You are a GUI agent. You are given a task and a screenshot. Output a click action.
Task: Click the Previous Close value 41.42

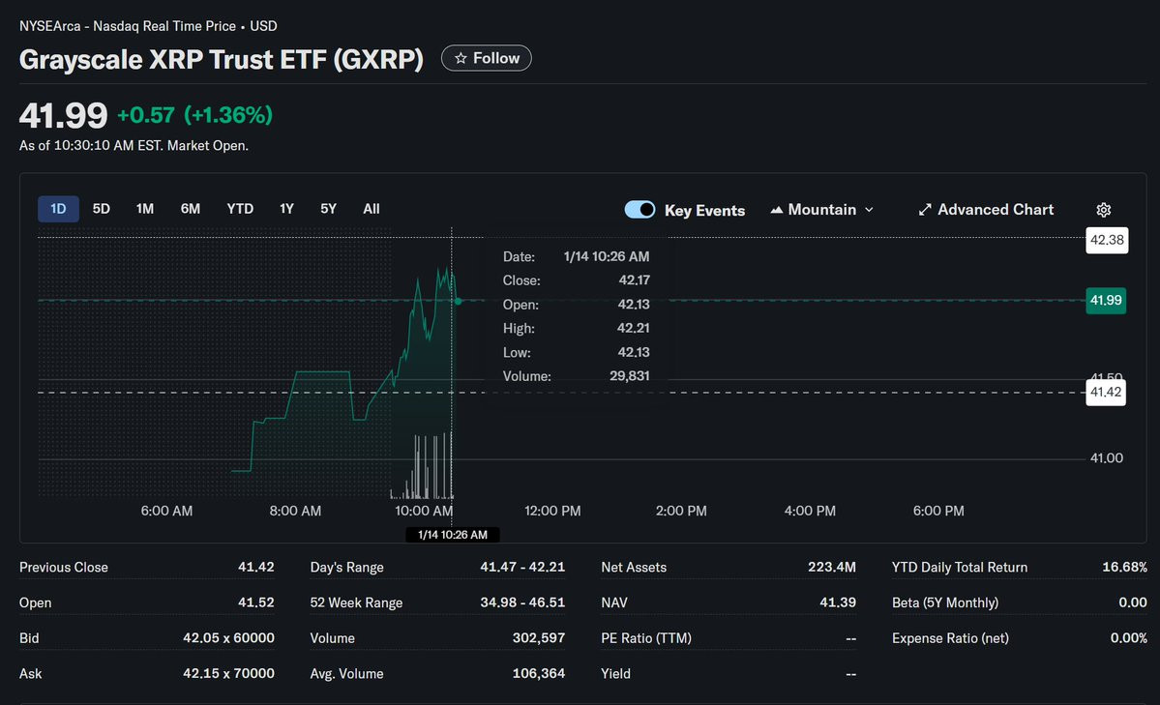256,568
